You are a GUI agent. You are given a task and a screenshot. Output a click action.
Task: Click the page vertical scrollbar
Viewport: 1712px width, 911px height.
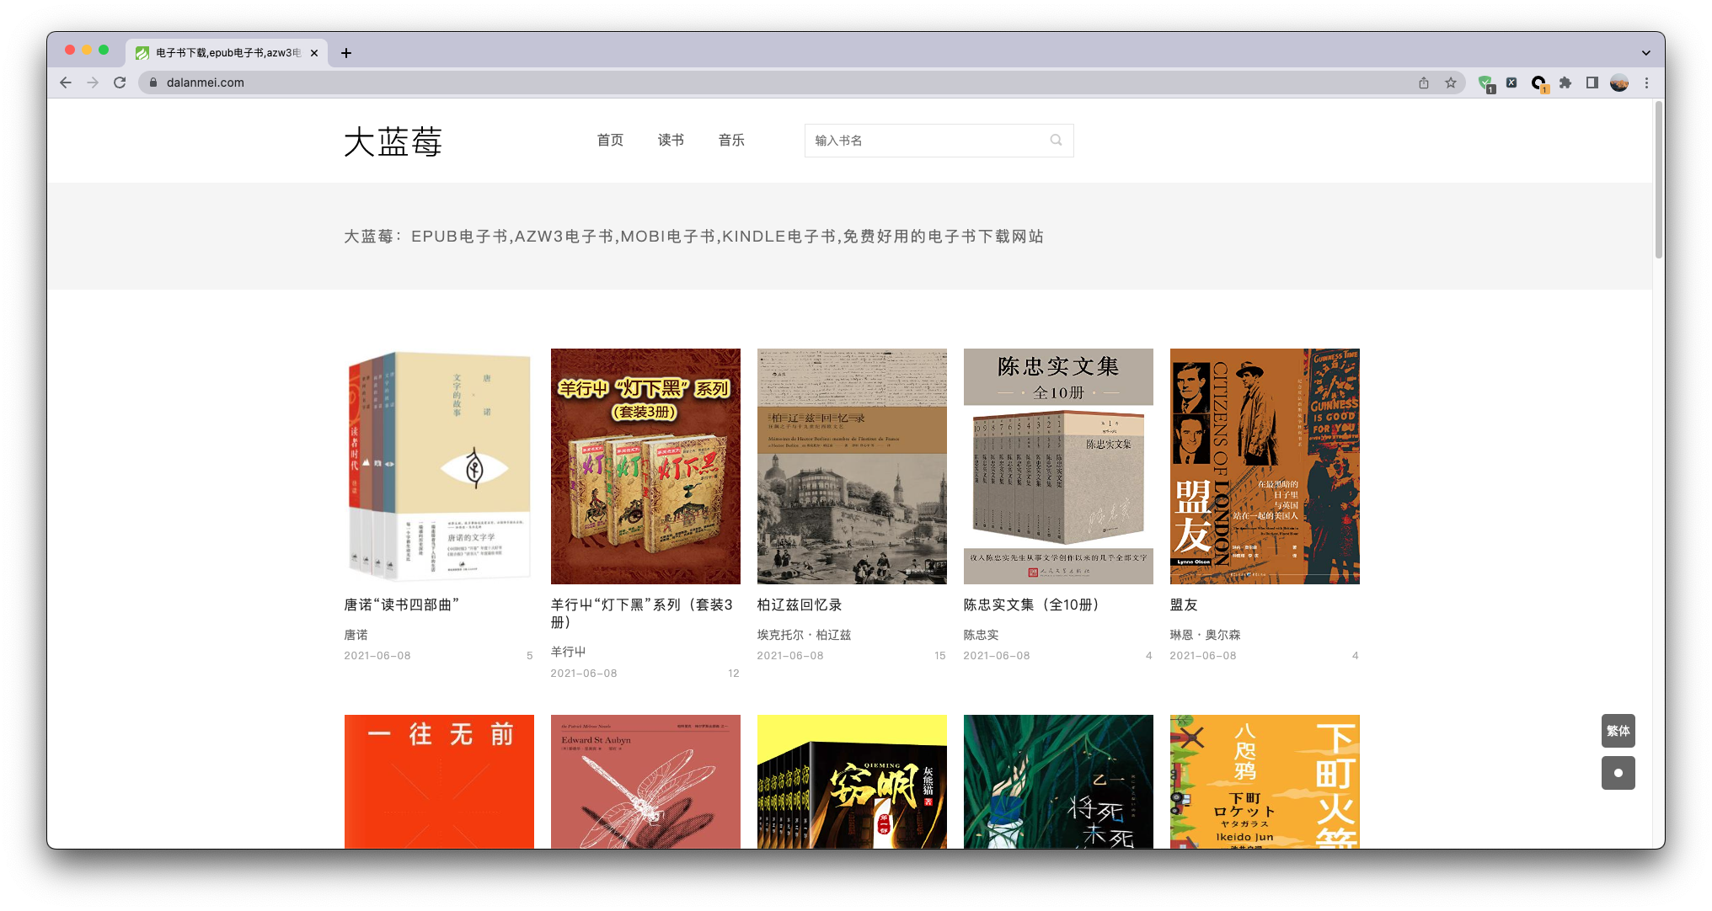(x=1658, y=180)
